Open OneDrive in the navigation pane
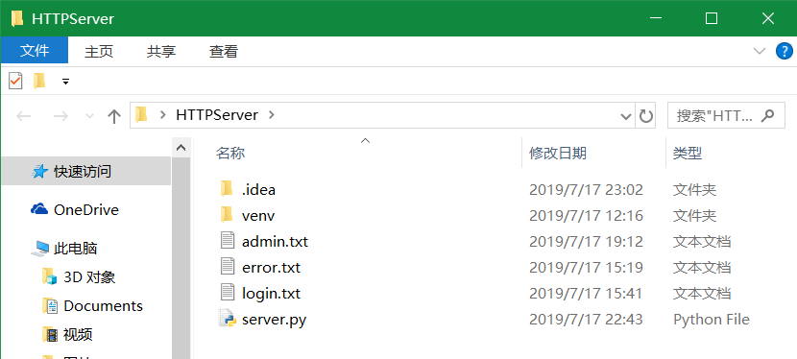 pos(85,209)
